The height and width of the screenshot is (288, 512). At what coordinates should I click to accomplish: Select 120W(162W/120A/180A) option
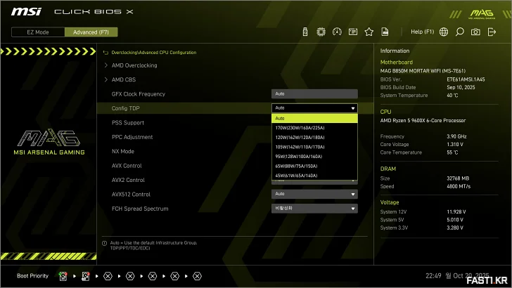(314, 137)
